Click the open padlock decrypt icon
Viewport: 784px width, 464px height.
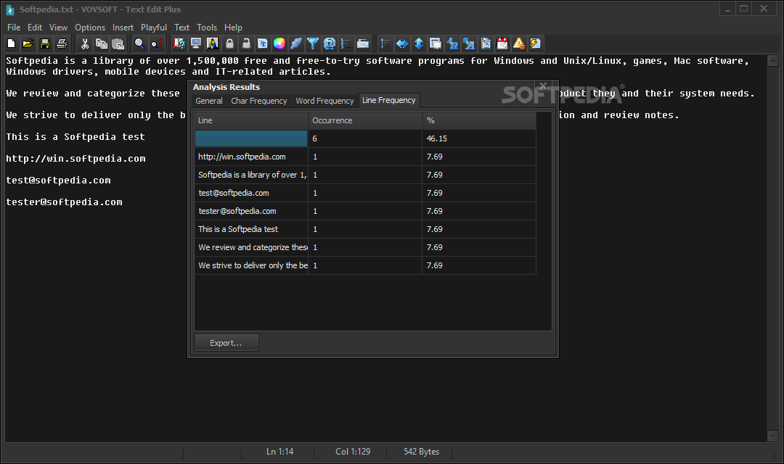[246, 44]
